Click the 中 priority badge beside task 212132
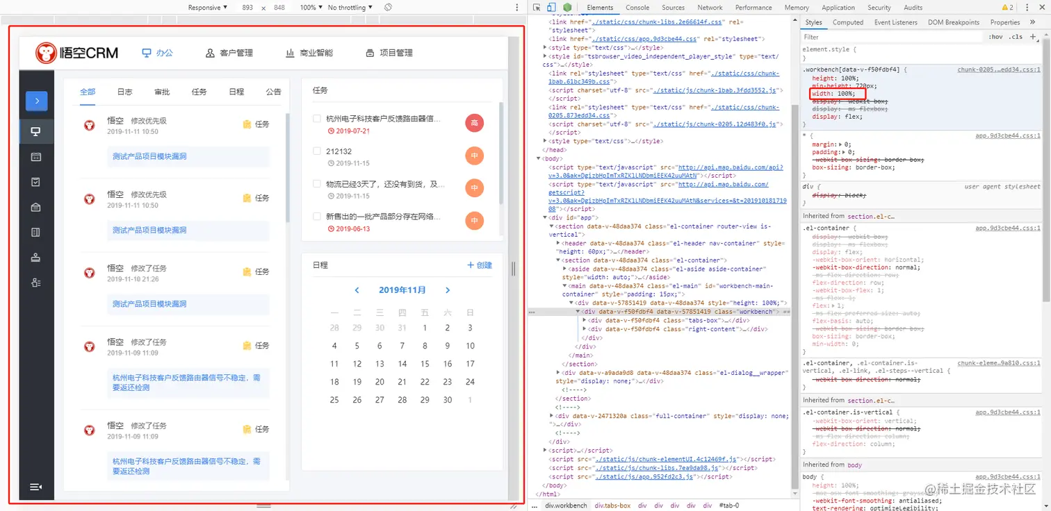 pyautogui.click(x=475, y=156)
